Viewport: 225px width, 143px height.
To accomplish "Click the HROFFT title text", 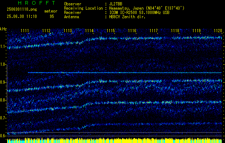I will click(x=36, y=3).
